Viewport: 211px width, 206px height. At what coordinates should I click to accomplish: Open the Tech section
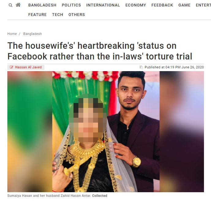tap(58, 14)
